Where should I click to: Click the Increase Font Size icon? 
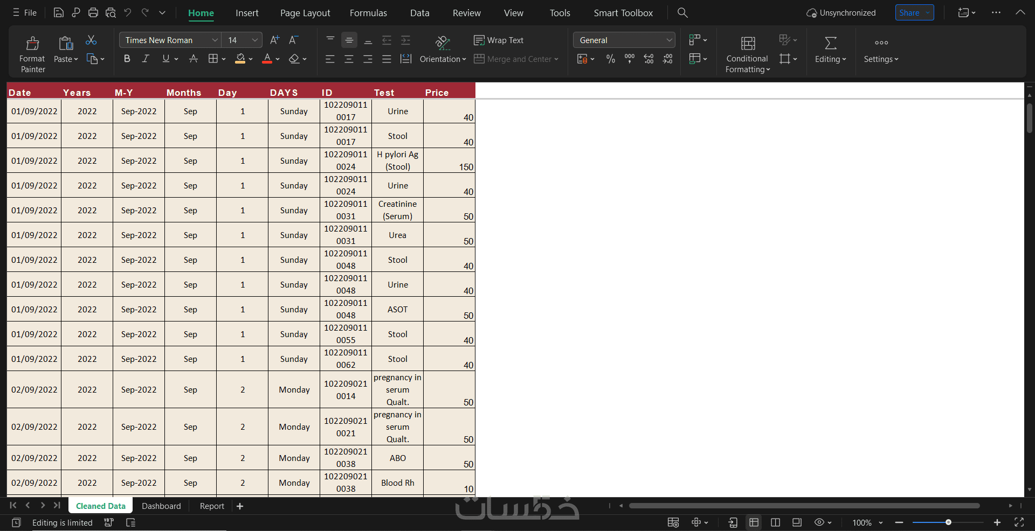pos(274,40)
